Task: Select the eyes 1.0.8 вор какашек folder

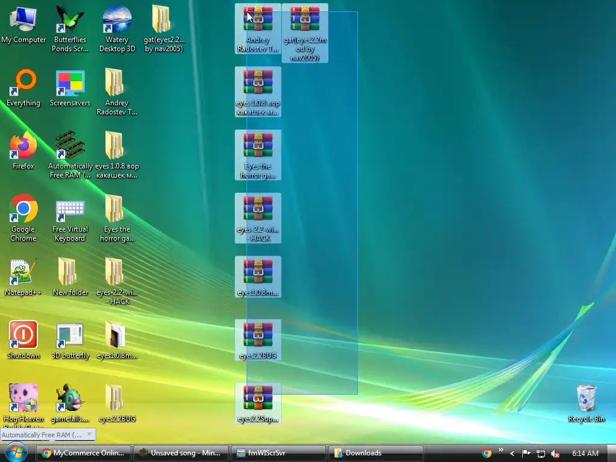Action: (117, 155)
